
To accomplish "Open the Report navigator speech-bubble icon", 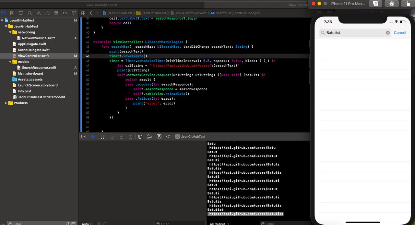I will click(74, 13).
